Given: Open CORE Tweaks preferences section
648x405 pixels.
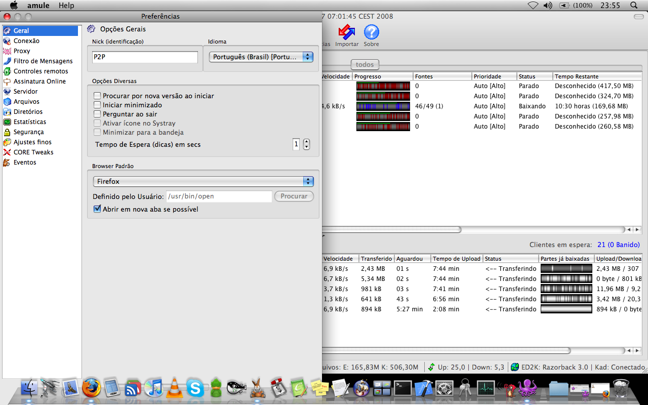Looking at the screenshot, I should tap(33, 152).
